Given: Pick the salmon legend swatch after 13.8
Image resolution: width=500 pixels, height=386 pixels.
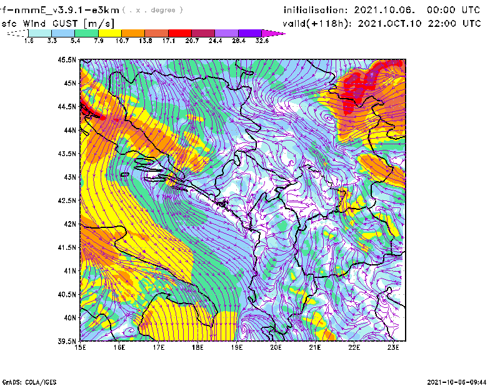Looking at the screenshot, I should (x=157, y=33).
